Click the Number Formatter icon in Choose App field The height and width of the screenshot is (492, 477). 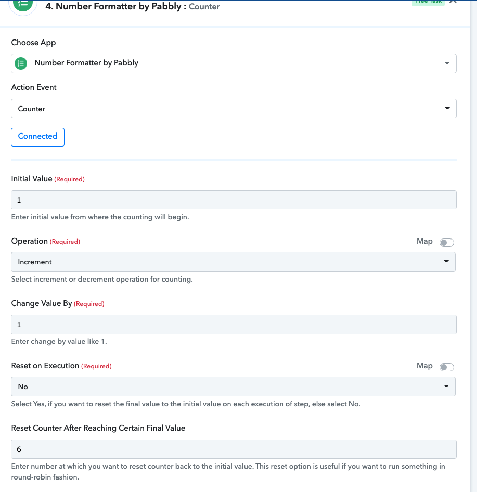[21, 63]
